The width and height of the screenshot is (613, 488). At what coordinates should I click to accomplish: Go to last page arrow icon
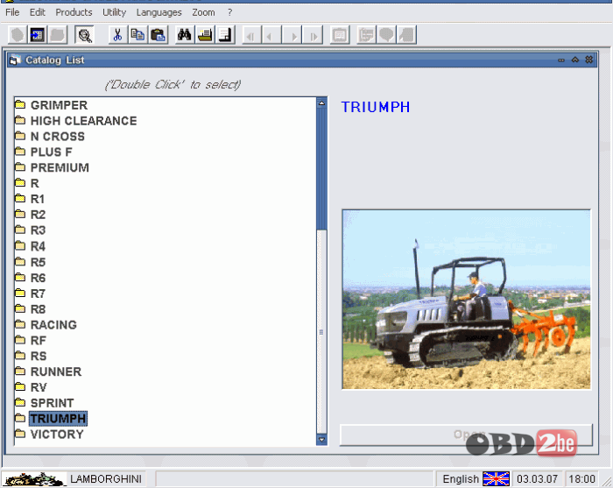[313, 35]
